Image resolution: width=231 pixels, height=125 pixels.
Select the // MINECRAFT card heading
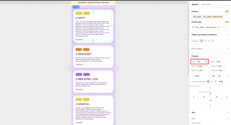tap(84, 54)
